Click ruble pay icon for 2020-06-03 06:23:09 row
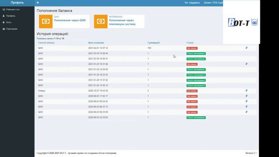 [246, 112]
